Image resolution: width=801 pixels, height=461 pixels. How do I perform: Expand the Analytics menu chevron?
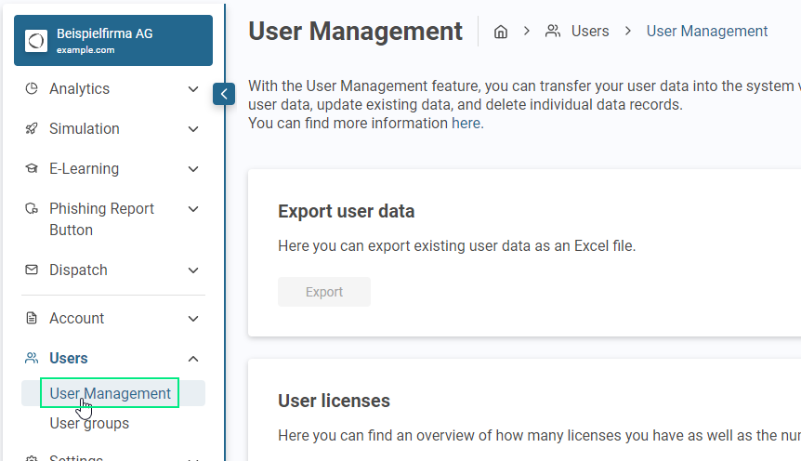point(193,89)
